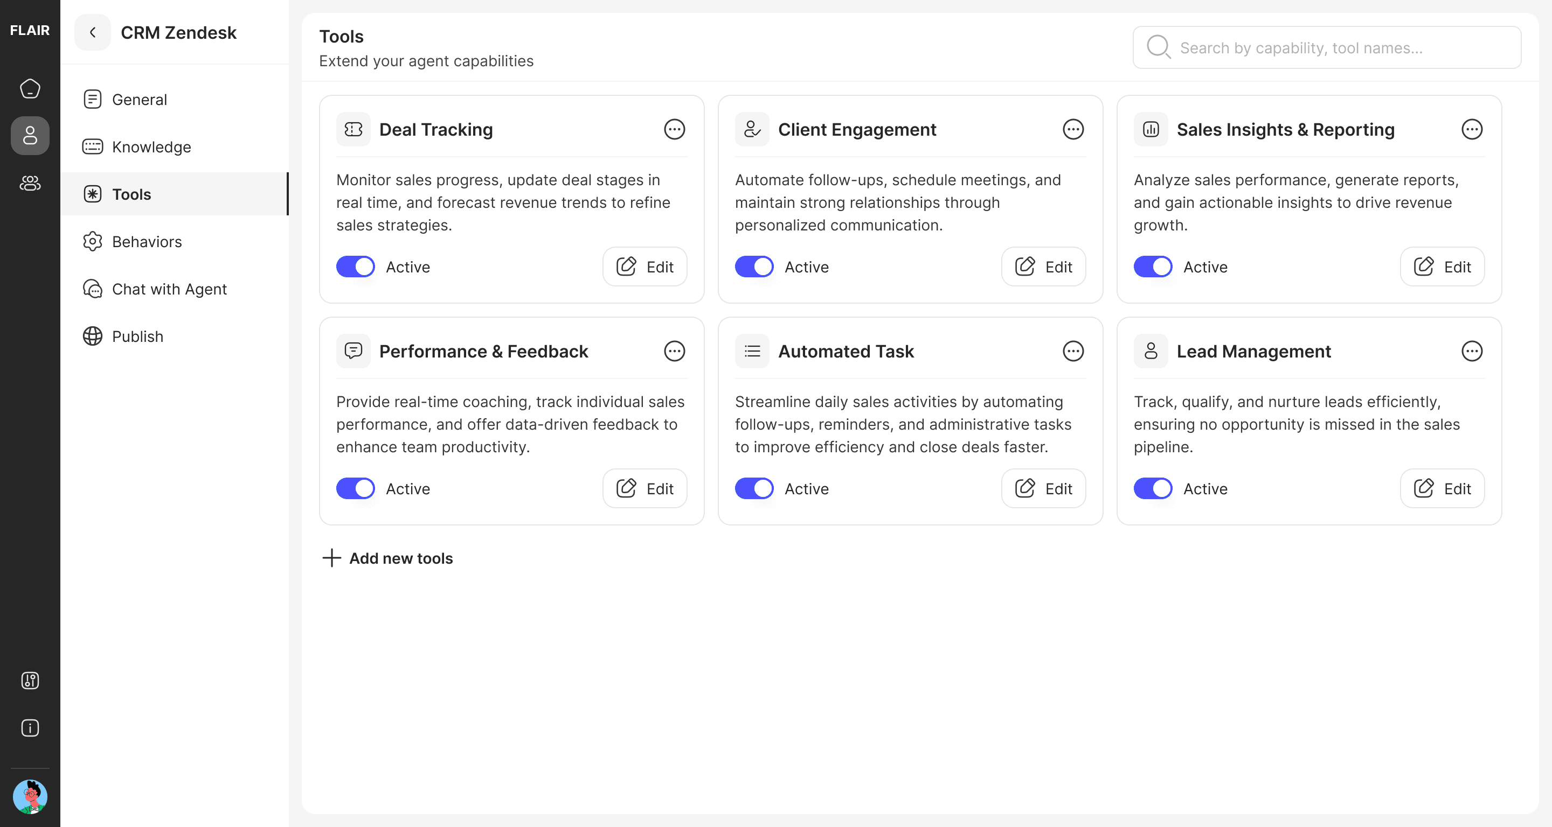Go to the Knowledge section
The width and height of the screenshot is (1552, 827).
tap(151, 147)
